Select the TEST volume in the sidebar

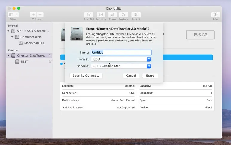(x=24, y=62)
